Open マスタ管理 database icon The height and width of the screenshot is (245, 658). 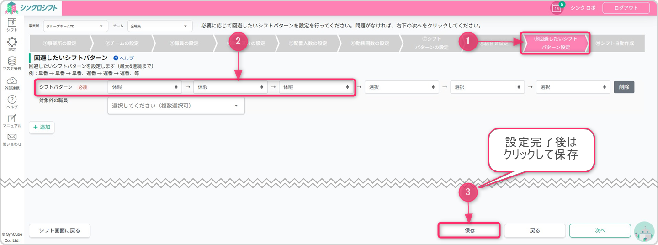coord(12,62)
